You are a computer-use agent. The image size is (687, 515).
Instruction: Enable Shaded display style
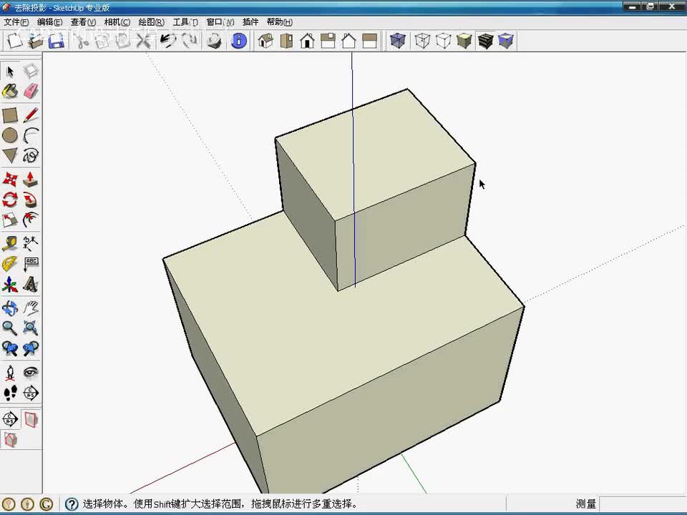point(464,41)
